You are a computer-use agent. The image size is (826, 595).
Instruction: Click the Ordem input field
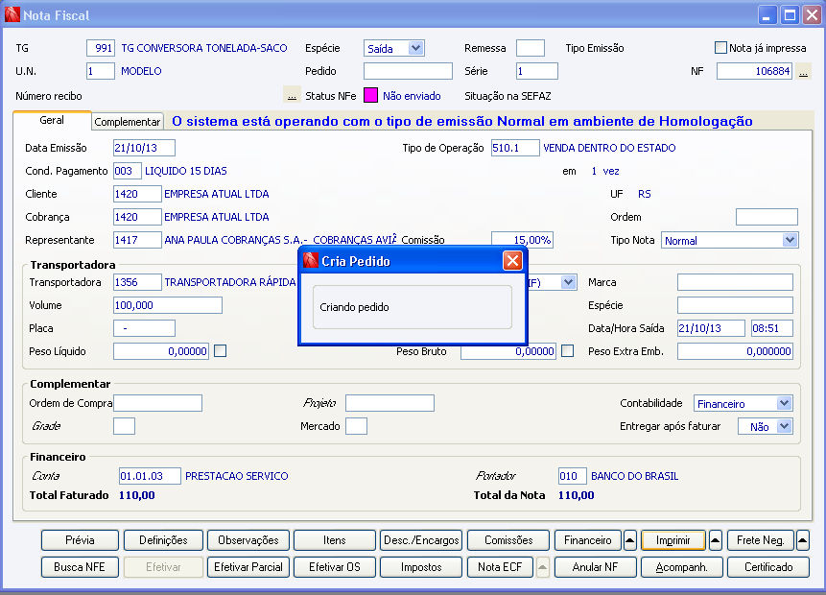(x=767, y=217)
